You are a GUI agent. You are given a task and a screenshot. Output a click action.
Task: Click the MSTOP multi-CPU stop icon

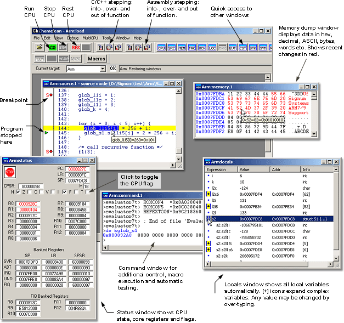coord(64,59)
